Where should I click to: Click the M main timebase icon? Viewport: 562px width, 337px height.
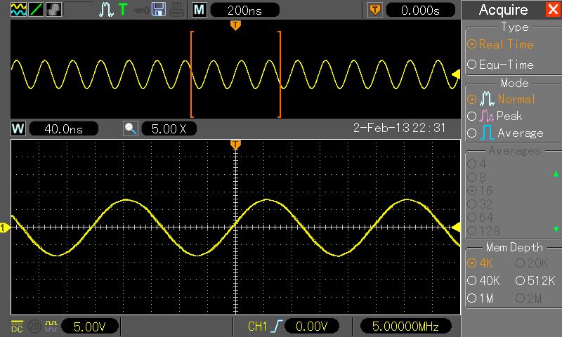click(x=200, y=10)
